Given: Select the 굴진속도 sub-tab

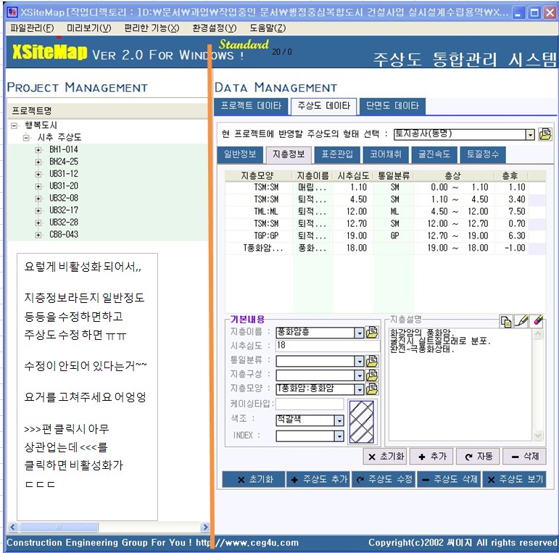Looking at the screenshot, I should point(434,154).
